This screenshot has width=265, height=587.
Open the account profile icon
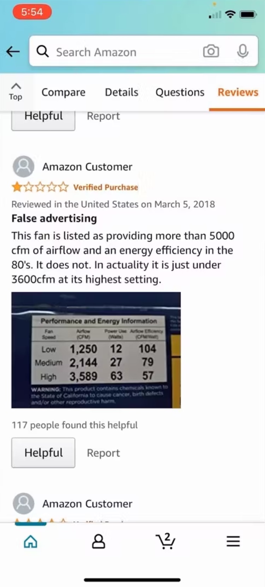98,541
